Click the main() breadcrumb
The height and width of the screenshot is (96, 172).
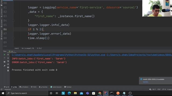click(x=17, y=48)
